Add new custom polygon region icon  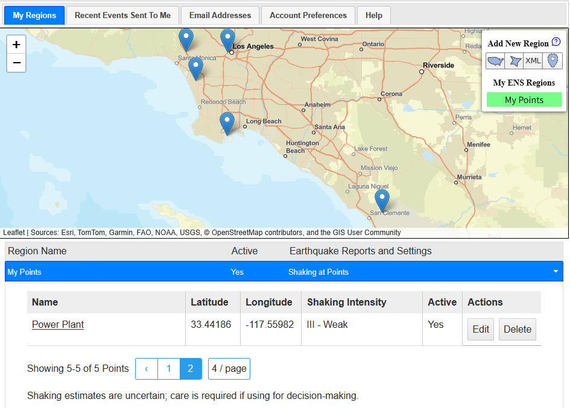click(x=515, y=61)
